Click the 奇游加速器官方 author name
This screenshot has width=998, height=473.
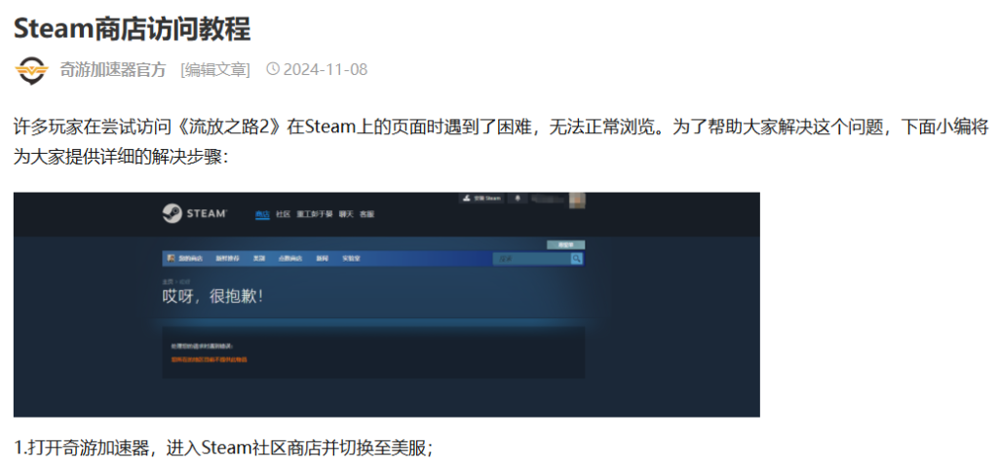[113, 69]
